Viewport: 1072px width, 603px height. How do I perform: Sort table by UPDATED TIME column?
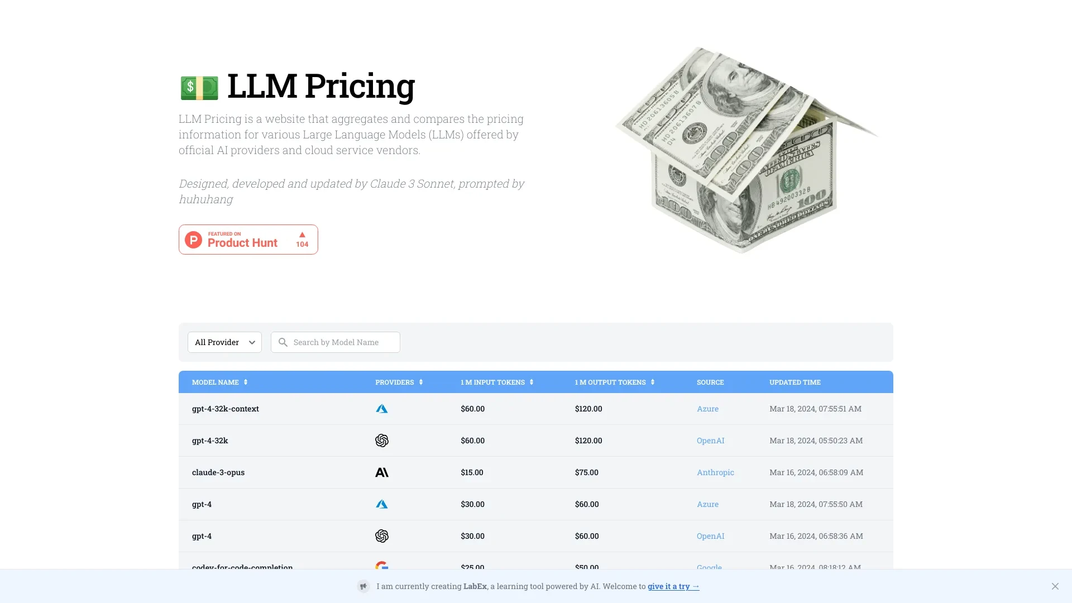(x=795, y=382)
